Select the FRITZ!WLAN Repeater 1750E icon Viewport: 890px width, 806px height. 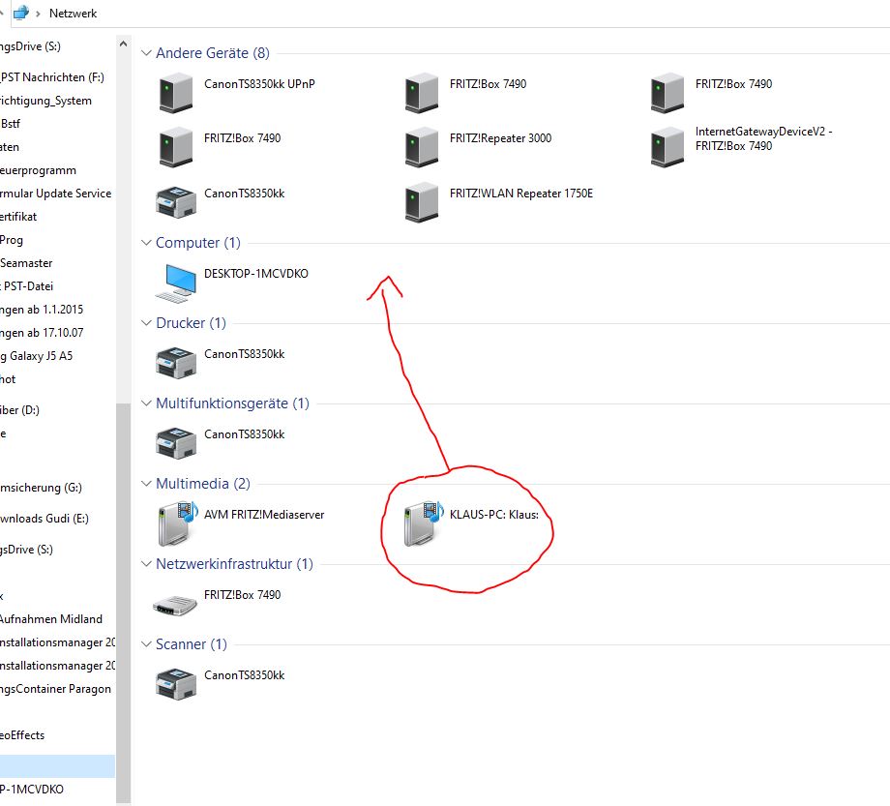point(422,202)
